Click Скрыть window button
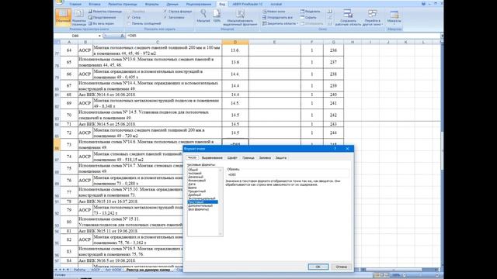 [308, 17]
